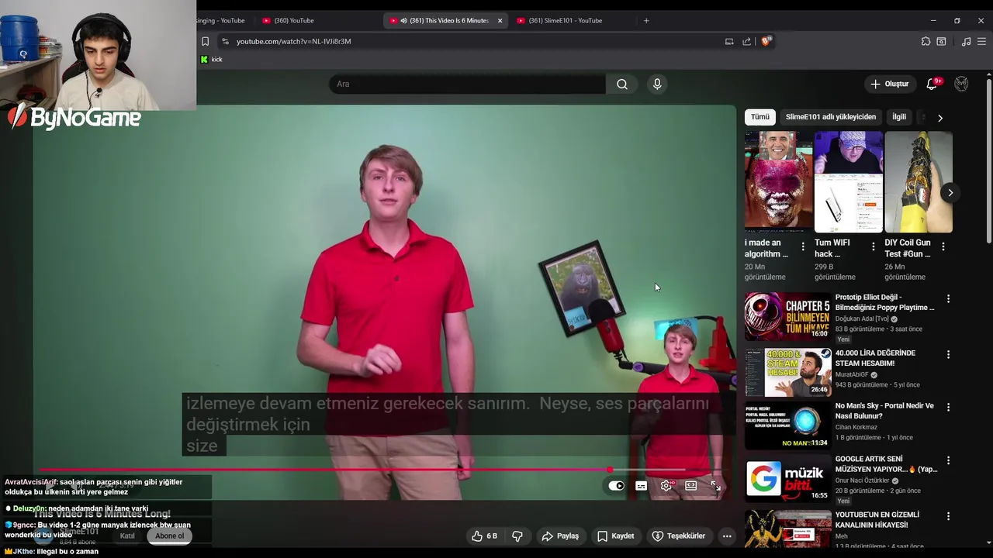View site info left of URL

click(x=225, y=41)
